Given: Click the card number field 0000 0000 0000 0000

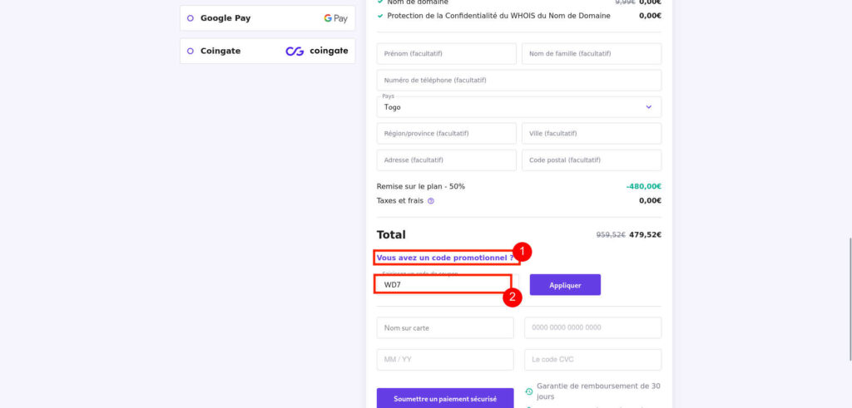Looking at the screenshot, I should (592, 327).
